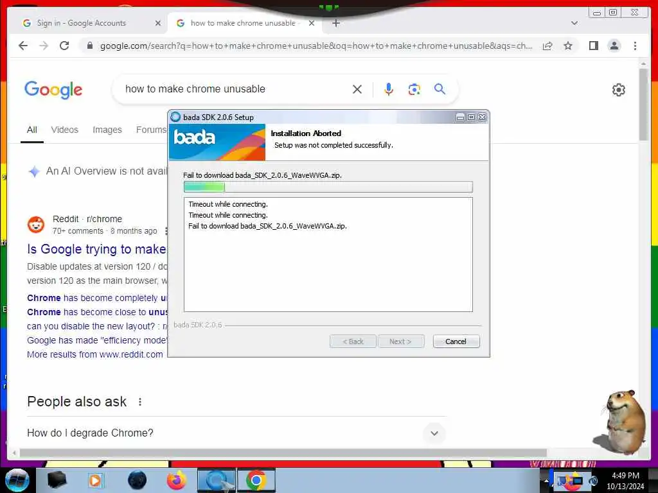Open Google quick settings gear

click(x=619, y=90)
